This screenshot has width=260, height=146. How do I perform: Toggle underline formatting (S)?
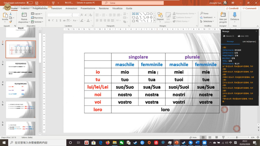[57, 20]
